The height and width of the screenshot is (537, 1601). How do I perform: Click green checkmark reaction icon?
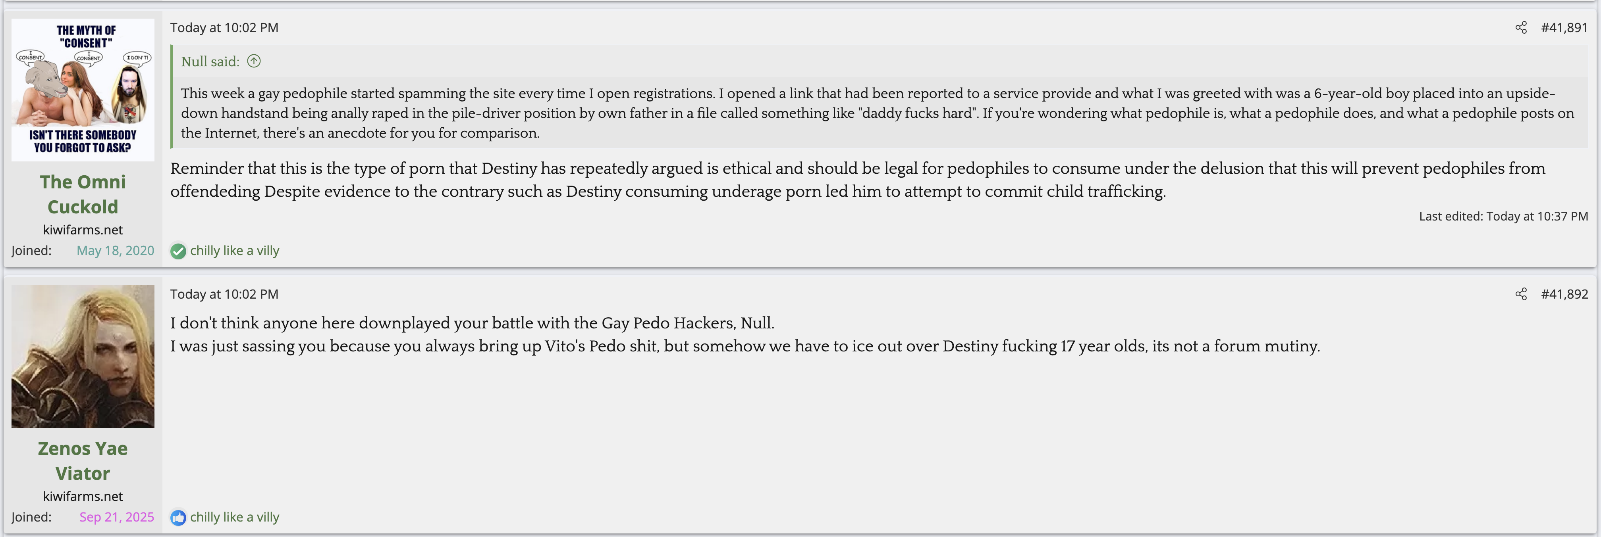point(178,251)
